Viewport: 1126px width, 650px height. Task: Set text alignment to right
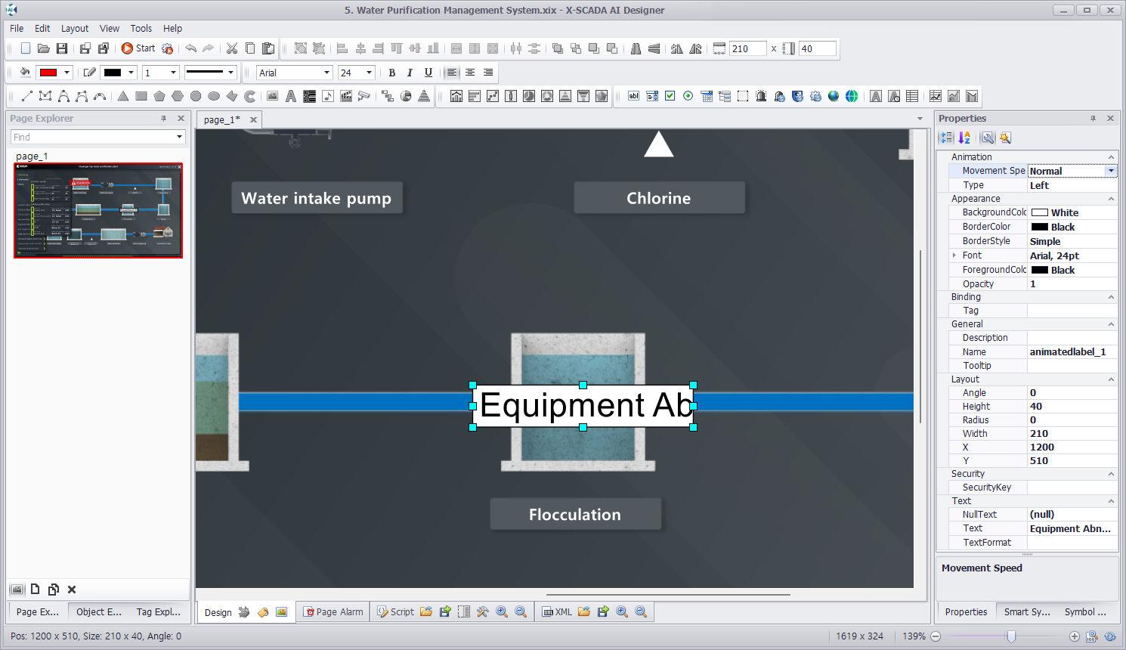pos(488,73)
